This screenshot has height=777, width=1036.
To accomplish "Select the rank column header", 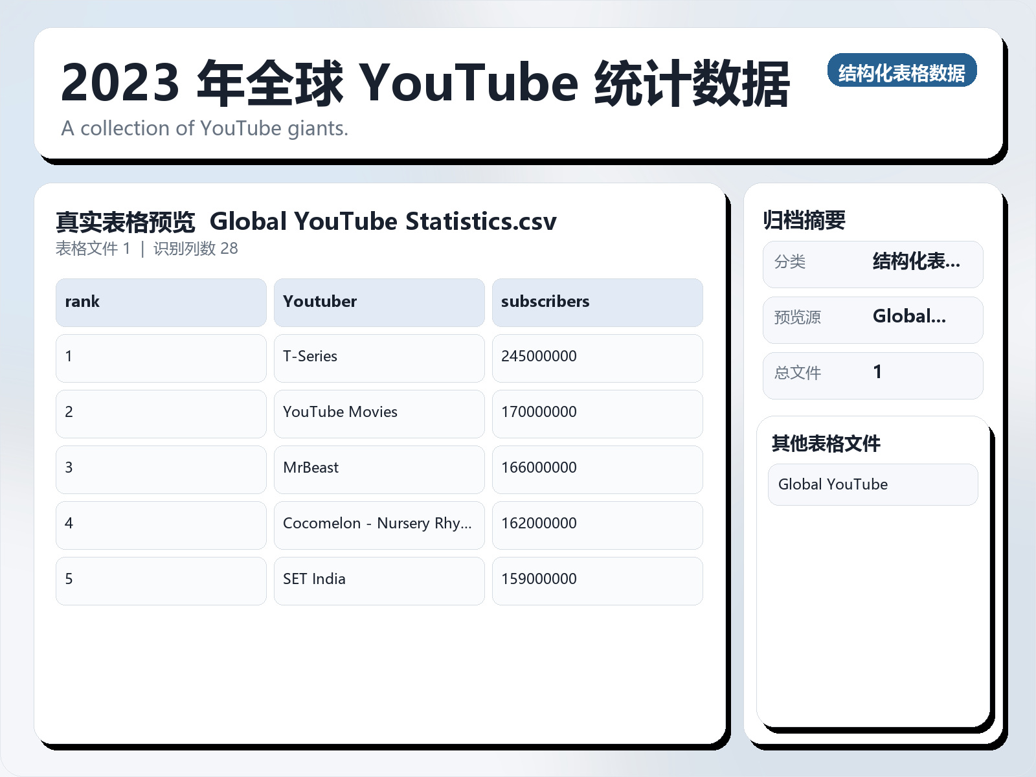I will [161, 302].
